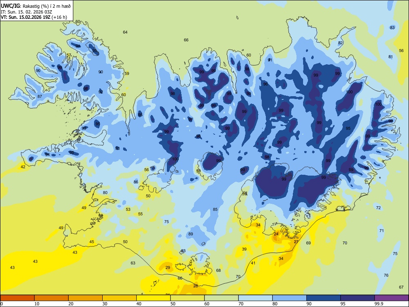
Task: Select the medium blue 90–95 legend box
Action: click(x=324, y=298)
